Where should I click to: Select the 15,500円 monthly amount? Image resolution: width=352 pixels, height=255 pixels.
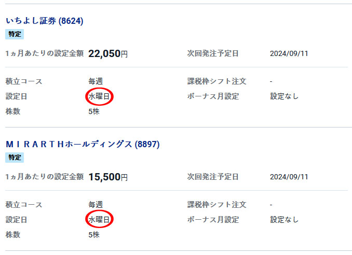point(108,177)
